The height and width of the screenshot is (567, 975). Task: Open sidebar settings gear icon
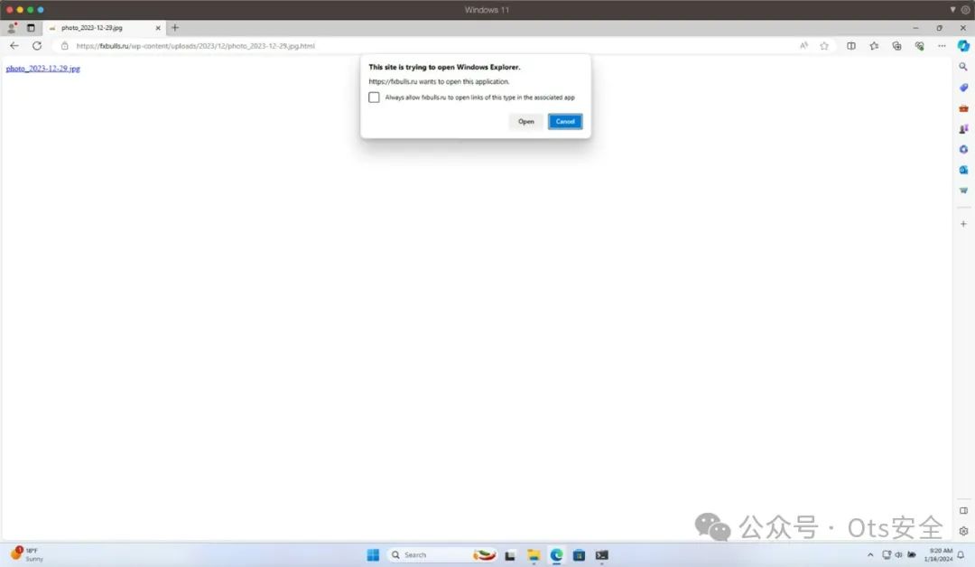(963, 531)
